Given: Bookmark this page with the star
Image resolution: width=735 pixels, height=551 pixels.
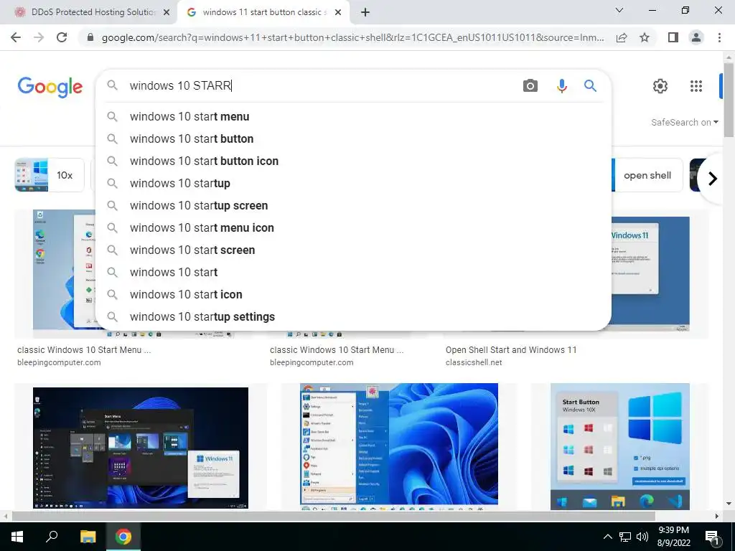Looking at the screenshot, I should (645, 37).
